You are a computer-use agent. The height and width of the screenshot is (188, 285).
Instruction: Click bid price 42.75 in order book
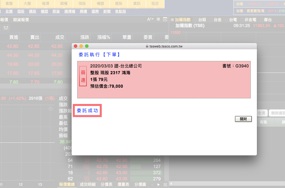click(x=102, y=160)
